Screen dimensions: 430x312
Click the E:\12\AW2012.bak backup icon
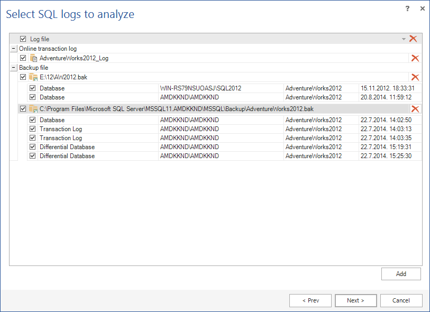(x=33, y=77)
